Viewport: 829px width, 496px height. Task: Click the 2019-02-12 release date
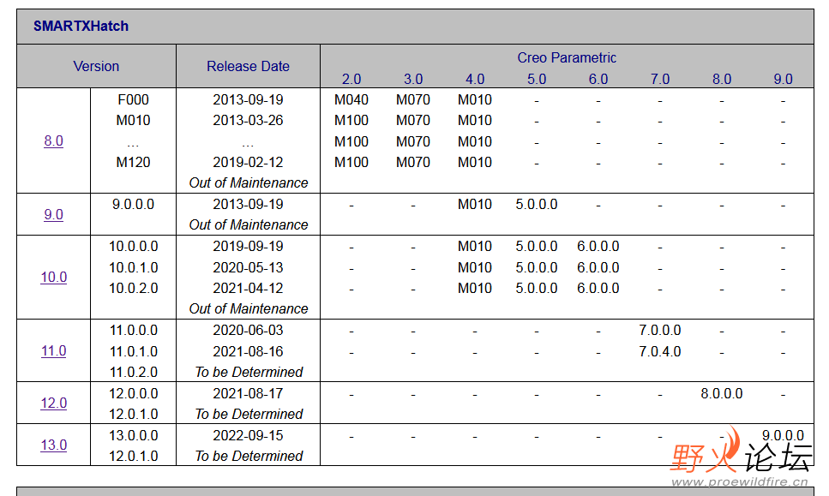[248, 163]
